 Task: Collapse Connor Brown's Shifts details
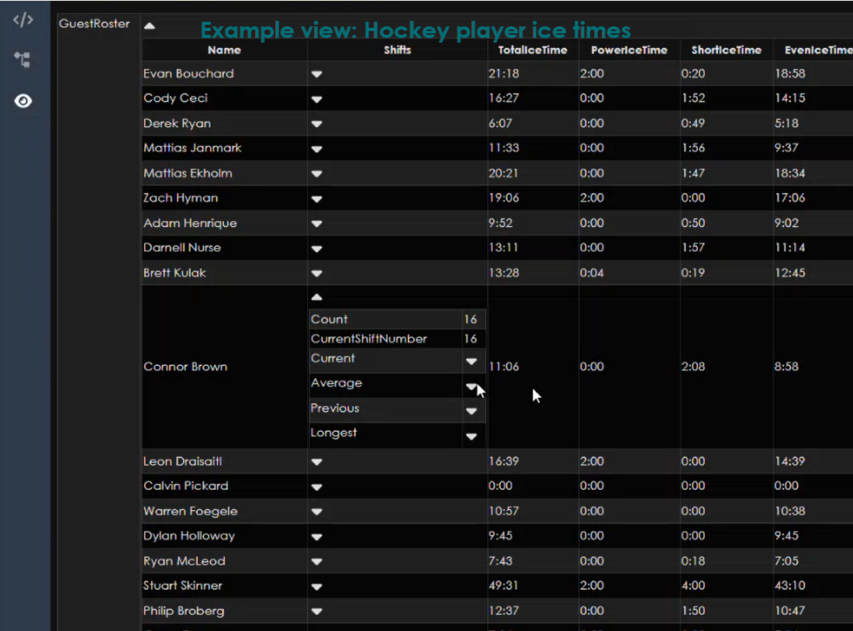pyautogui.click(x=316, y=297)
